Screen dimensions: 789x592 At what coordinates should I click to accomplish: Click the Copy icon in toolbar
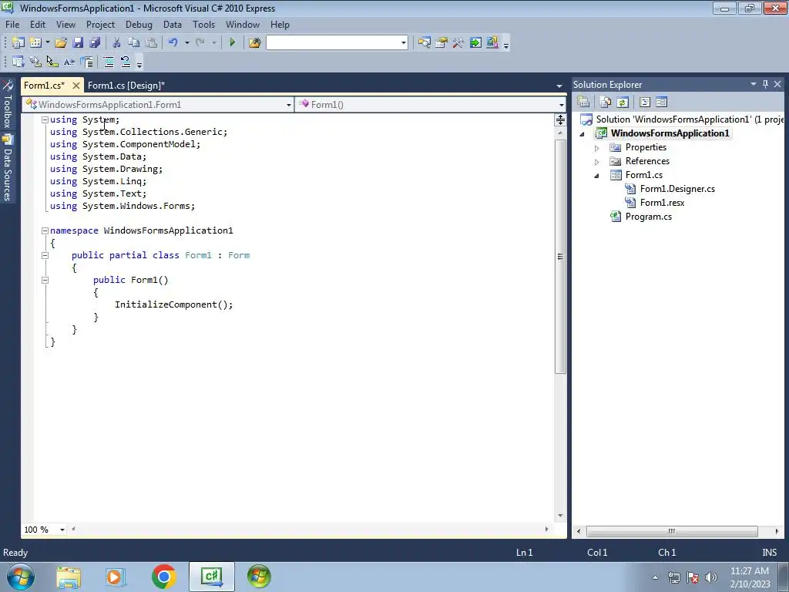133,43
